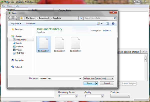Click the Quality value field
This screenshot has height=102, width=150.
[x=93, y=96]
